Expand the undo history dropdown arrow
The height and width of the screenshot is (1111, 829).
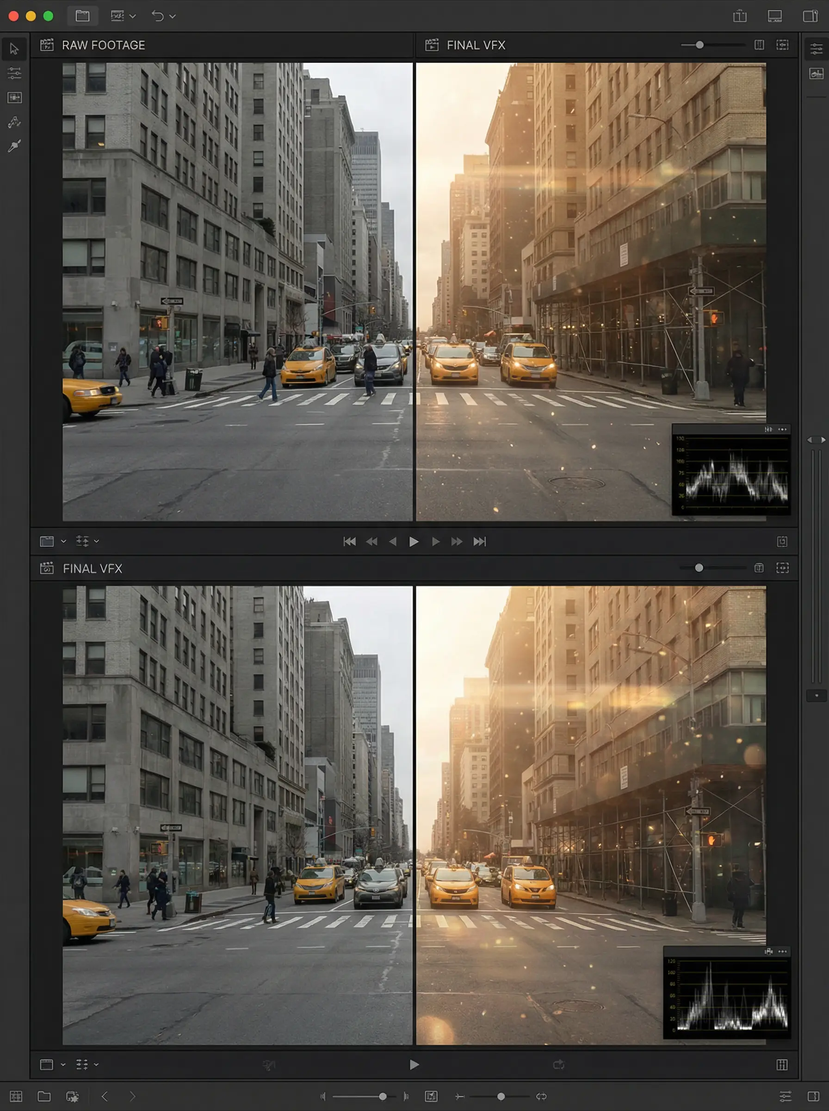point(172,17)
